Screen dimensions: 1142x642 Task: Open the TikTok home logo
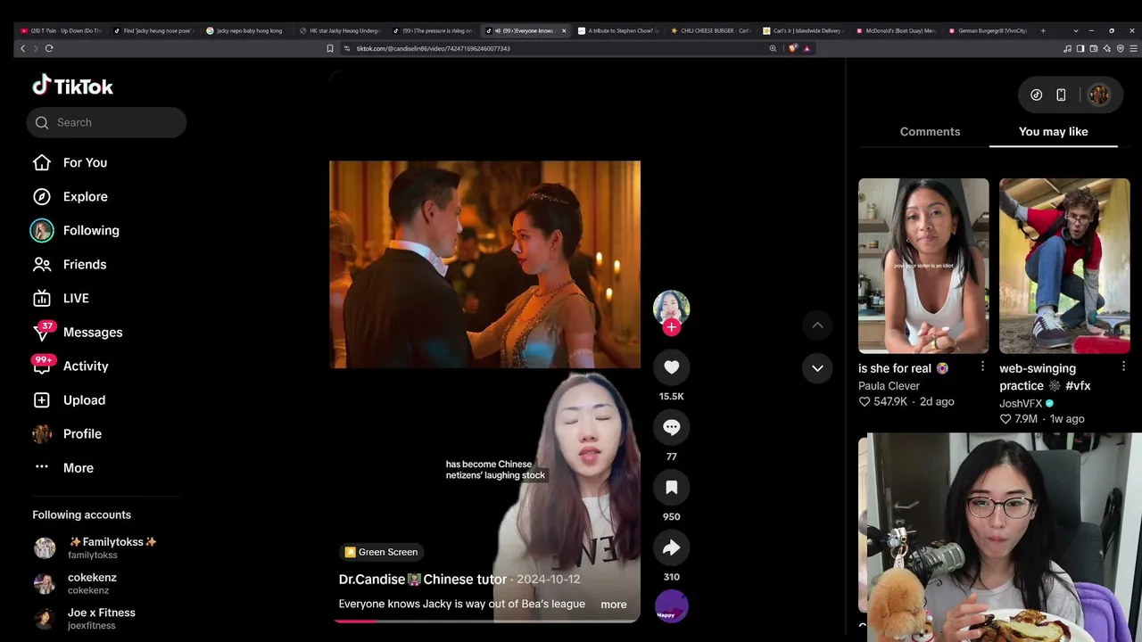point(73,86)
